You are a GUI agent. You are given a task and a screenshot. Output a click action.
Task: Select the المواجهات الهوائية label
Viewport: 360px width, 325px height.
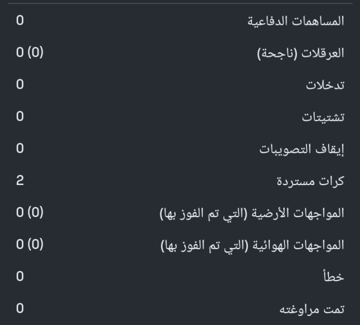pos(252,246)
